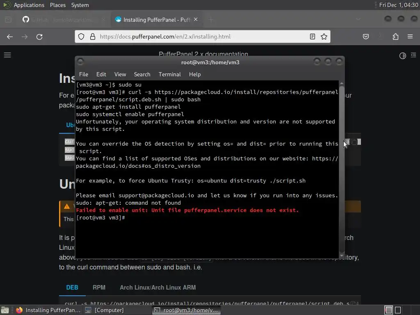Toggle reader view in address bar
Viewport: 420px width, 315px height.
point(312,37)
